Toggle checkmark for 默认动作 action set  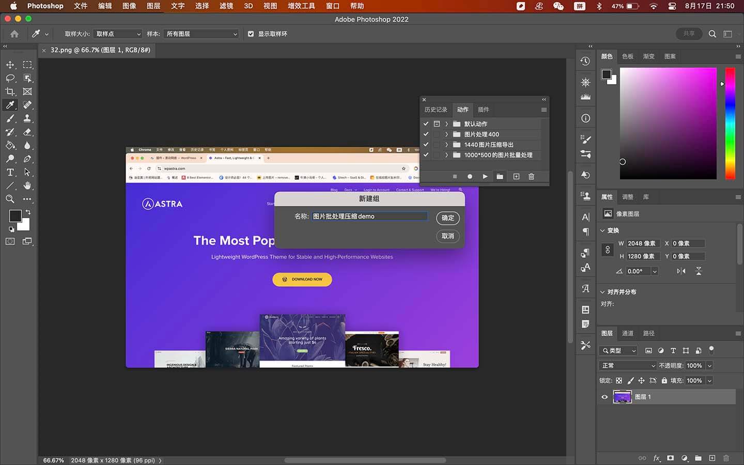click(x=426, y=124)
